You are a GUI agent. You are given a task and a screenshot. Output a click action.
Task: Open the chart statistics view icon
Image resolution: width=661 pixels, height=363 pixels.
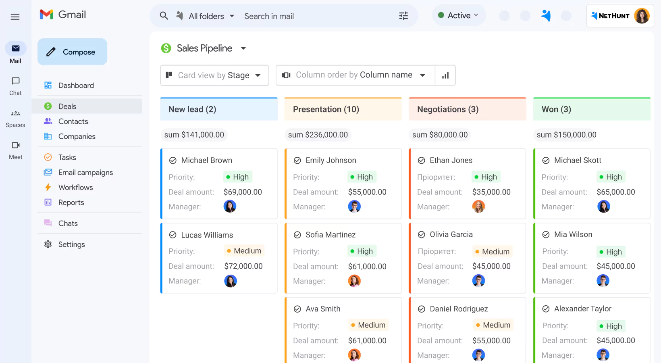click(445, 75)
